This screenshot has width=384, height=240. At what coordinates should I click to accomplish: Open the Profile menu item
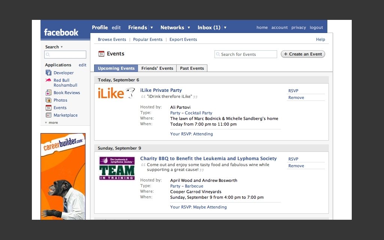[x=100, y=27]
